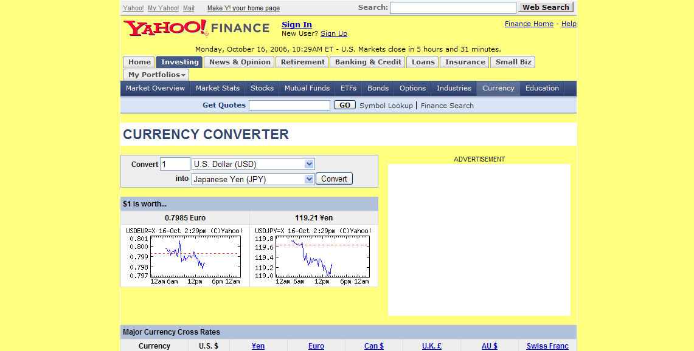Focus the Get Quotes symbol field
Image resolution: width=694 pixels, height=351 pixels.
[x=290, y=105]
